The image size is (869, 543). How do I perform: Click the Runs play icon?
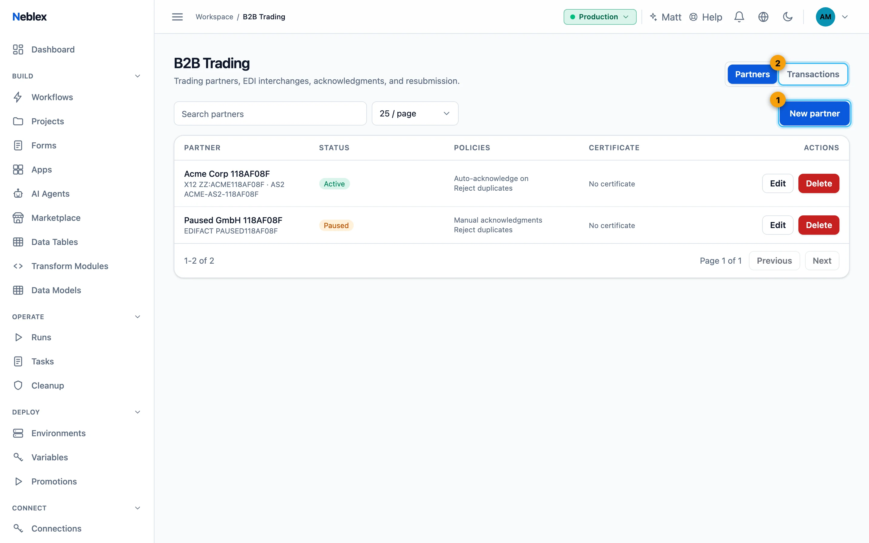18,337
